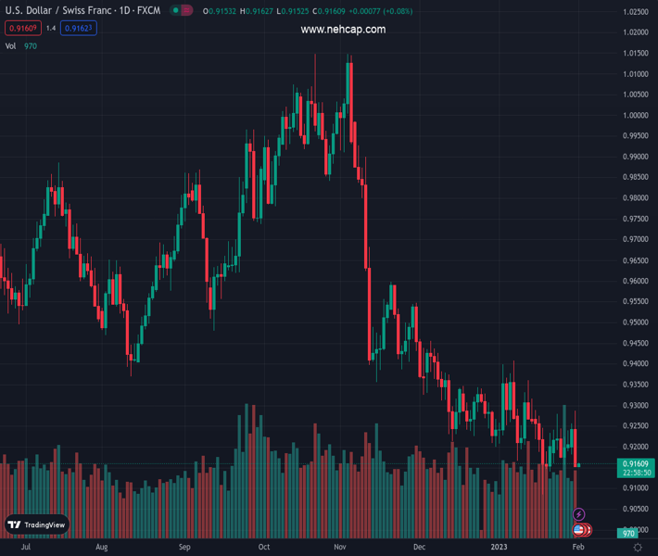Click the Feb label on time axis
The width and height of the screenshot is (658, 556).
click(577, 548)
